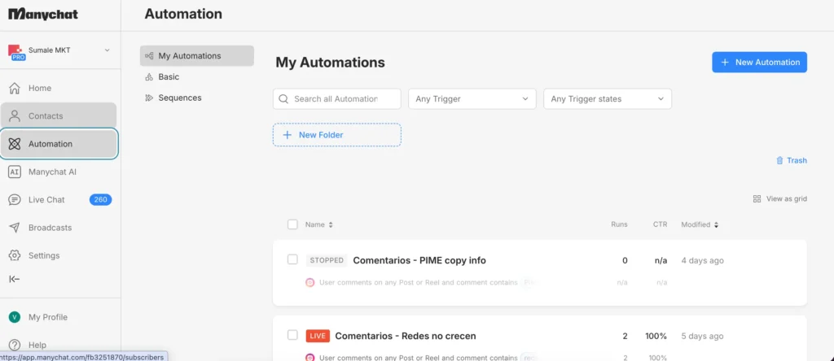Switch to View as grid
The image size is (834, 361).
click(x=780, y=199)
